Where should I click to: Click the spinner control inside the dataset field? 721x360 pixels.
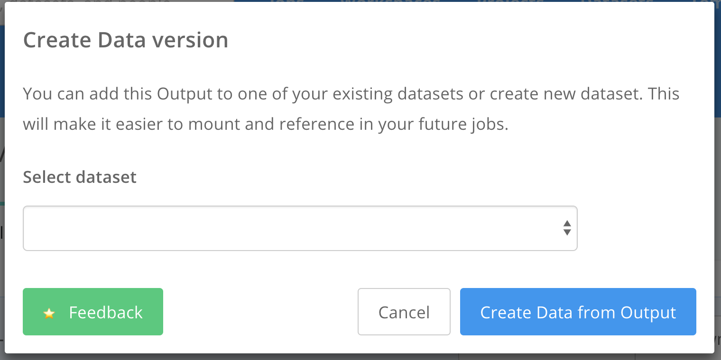click(x=566, y=228)
